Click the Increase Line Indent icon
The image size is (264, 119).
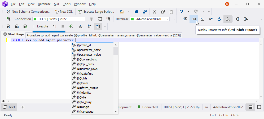246,19
